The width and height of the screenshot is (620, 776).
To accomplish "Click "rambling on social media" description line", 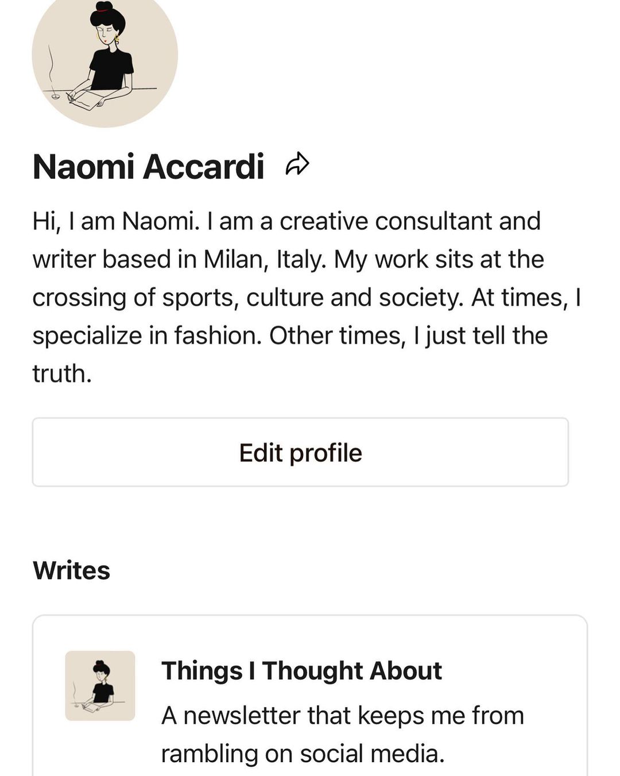I will (303, 754).
